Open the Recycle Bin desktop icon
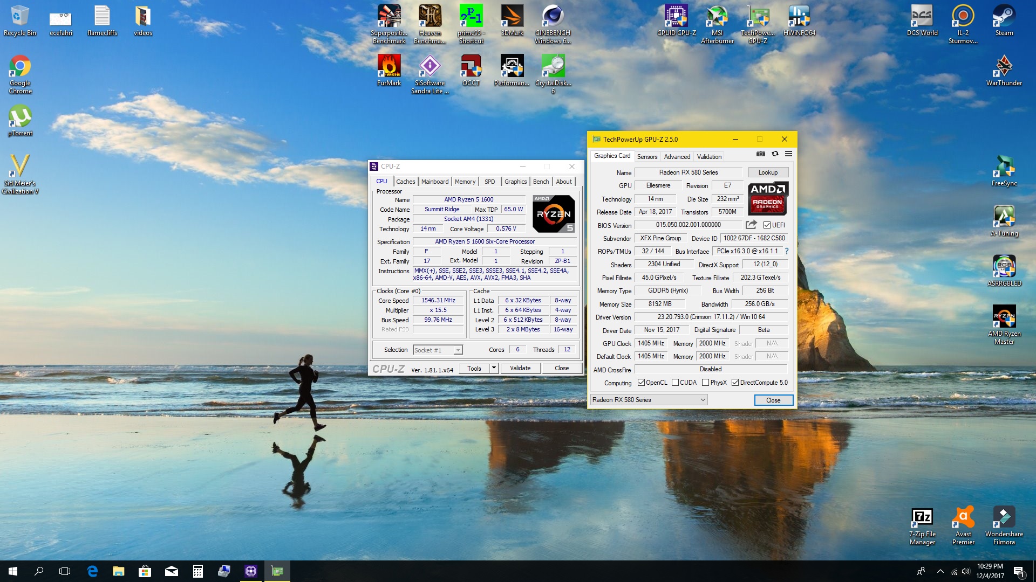This screenshot has width=1036, height=582. click(19, 20)
